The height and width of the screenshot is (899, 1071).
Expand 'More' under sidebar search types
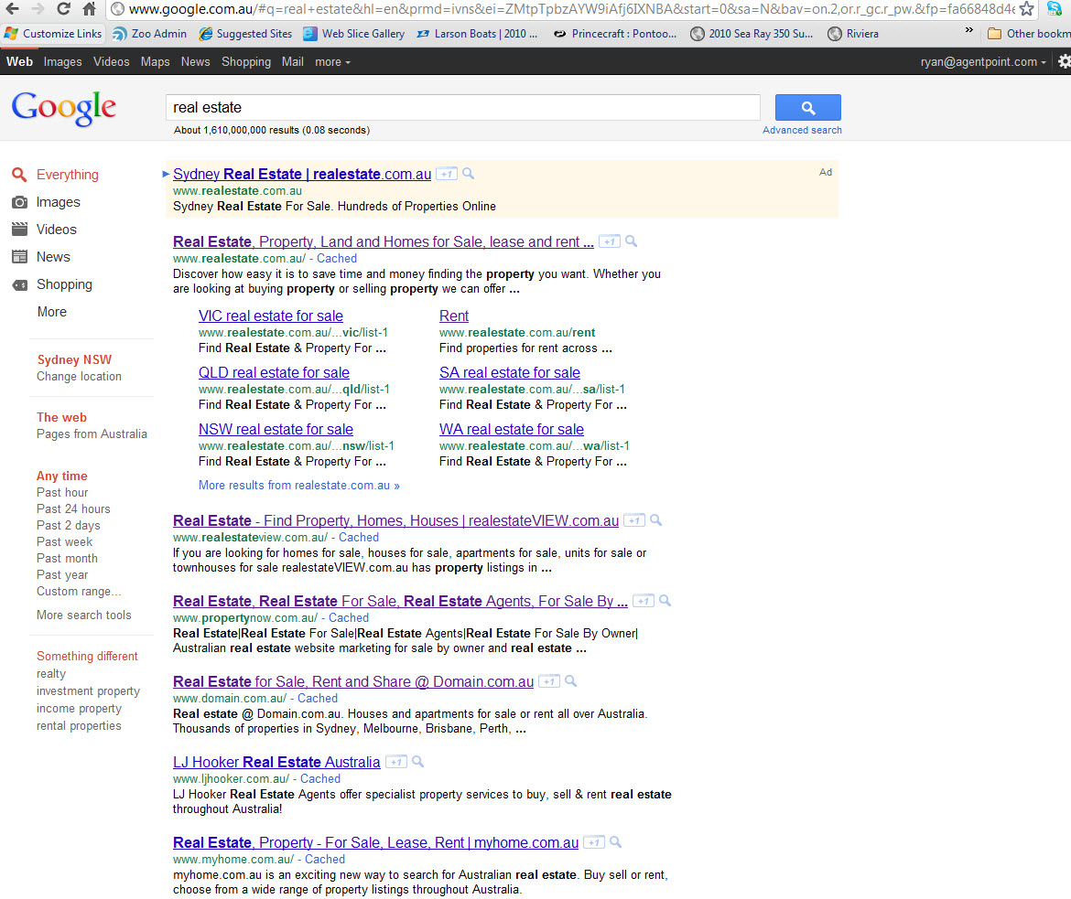pos(51,312)
